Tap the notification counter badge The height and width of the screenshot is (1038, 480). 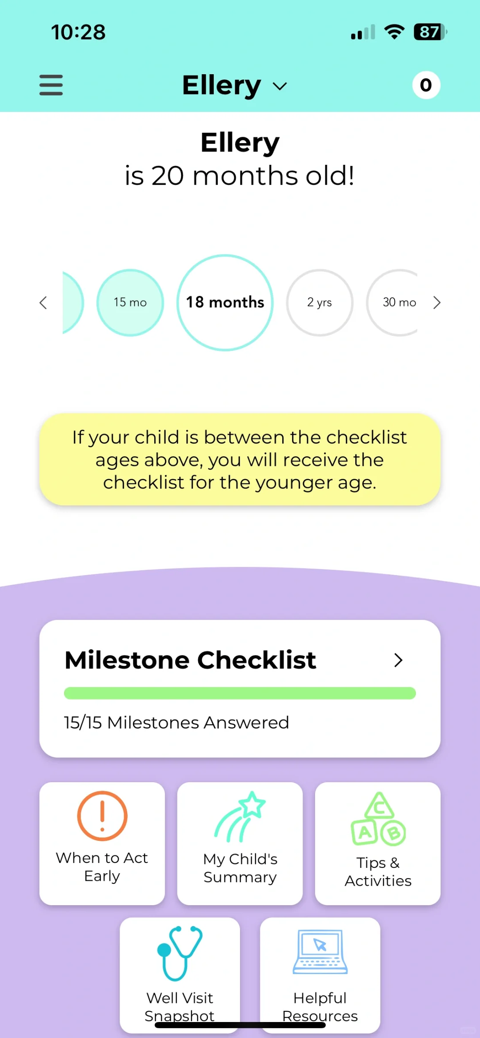[x=426, y=85]
